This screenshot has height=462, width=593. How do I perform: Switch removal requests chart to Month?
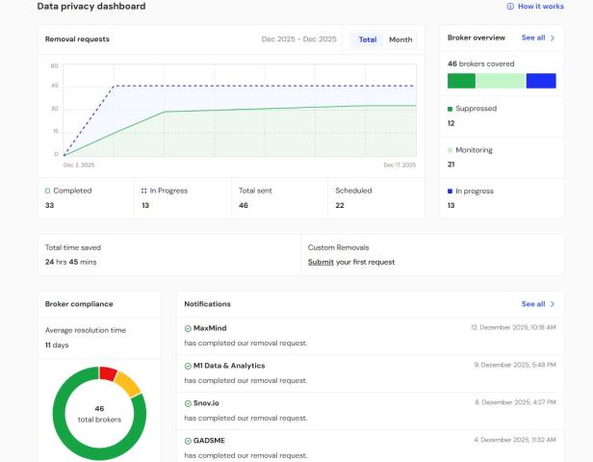(x=400, y=39)
